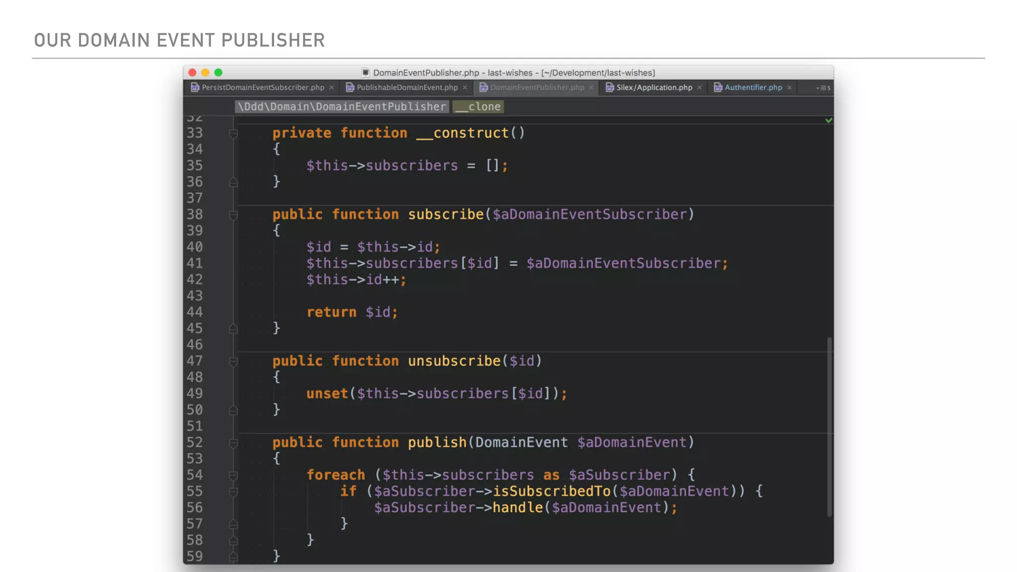The image size is (1017, 572).
Task: Collapse the subscribe function fold marker
Action: coord(233,215)
